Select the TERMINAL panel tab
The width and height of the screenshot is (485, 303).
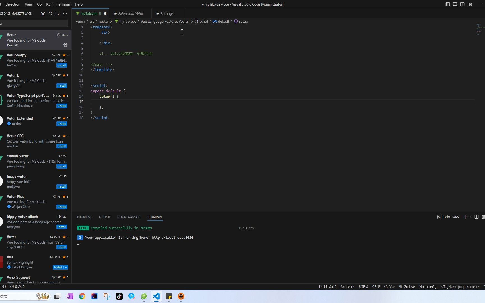click(x=155, y=217)
